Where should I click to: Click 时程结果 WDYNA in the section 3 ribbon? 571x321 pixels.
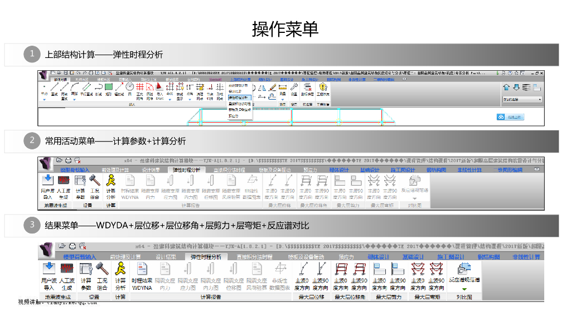click(x=142, y=276)
